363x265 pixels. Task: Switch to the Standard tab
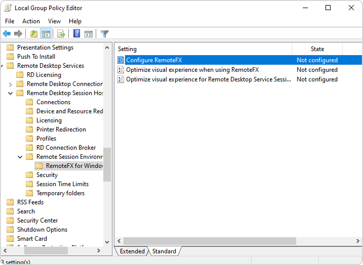pos(164,251)
